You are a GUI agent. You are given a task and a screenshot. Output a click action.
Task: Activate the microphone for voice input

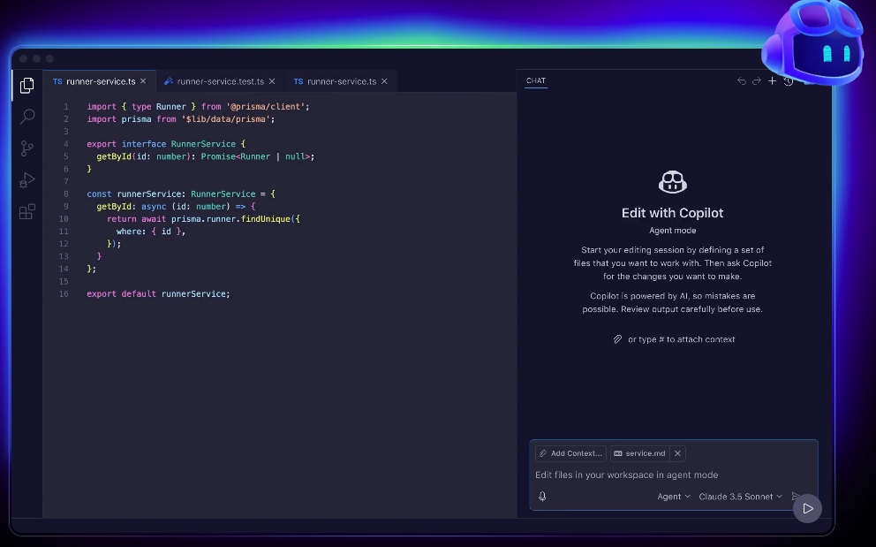pos(544,496)
